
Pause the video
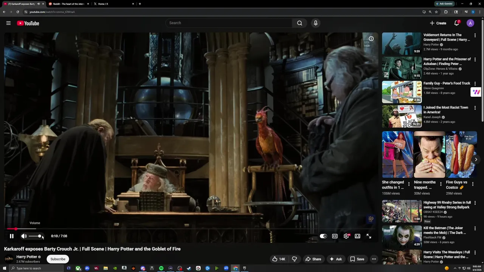12,236
